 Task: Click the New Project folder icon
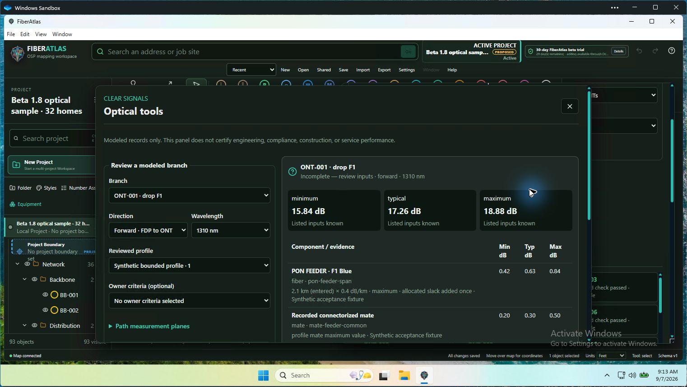16,165
